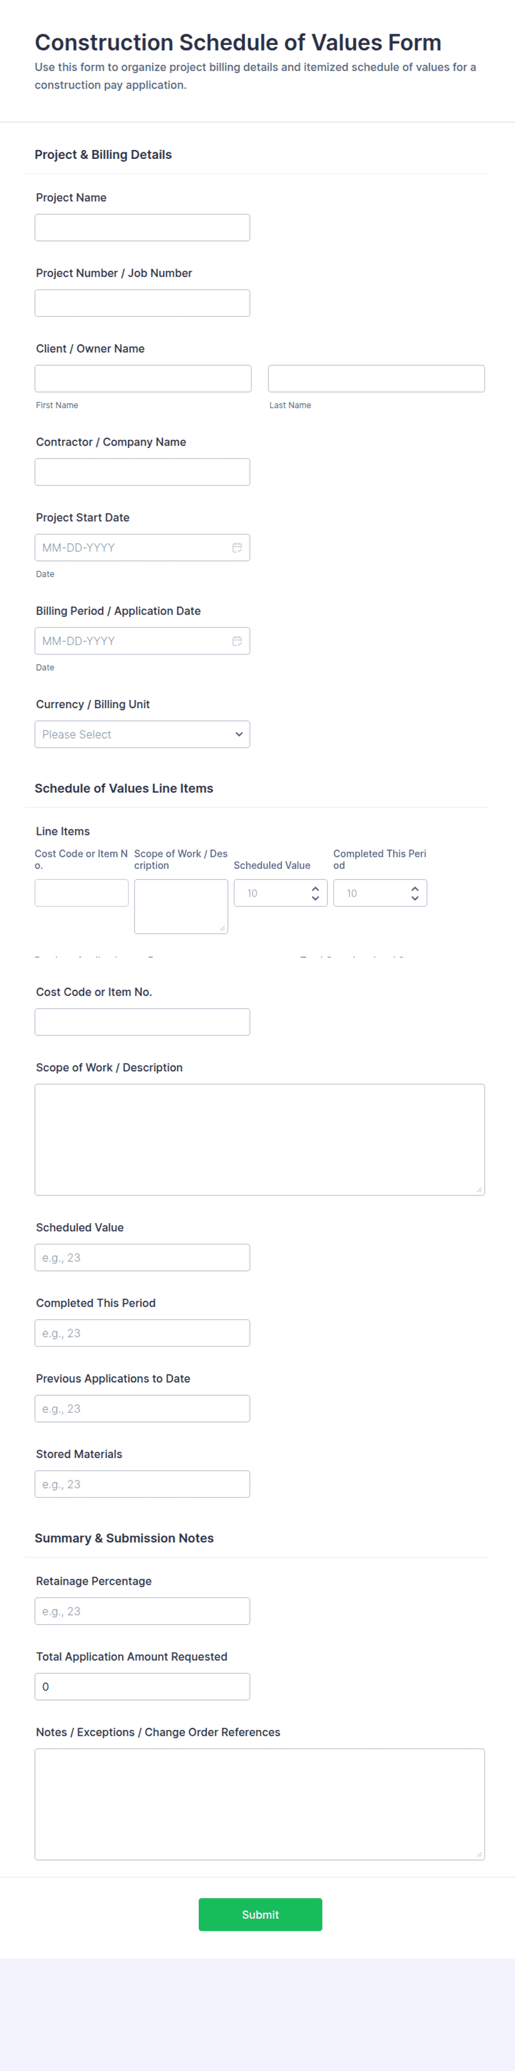Open calendar icon for Project Start Date

tap(237, 548)
